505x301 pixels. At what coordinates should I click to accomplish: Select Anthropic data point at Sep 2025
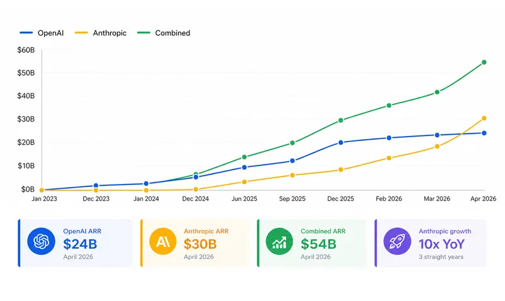click(292, 176)
